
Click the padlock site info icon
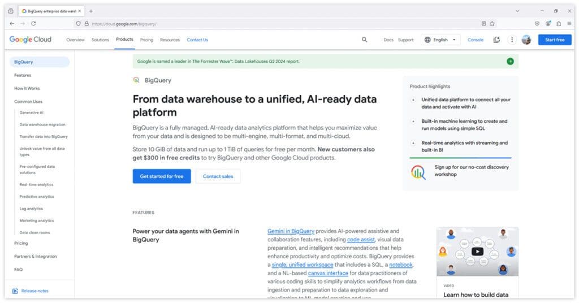pos(87,24)
